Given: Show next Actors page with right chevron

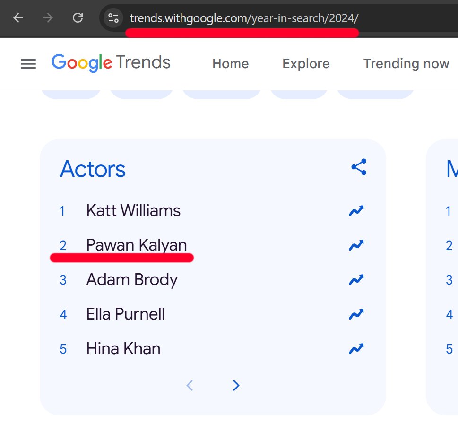Looking at the screenshot, I should pyautogui.click(x=236, y=386).
